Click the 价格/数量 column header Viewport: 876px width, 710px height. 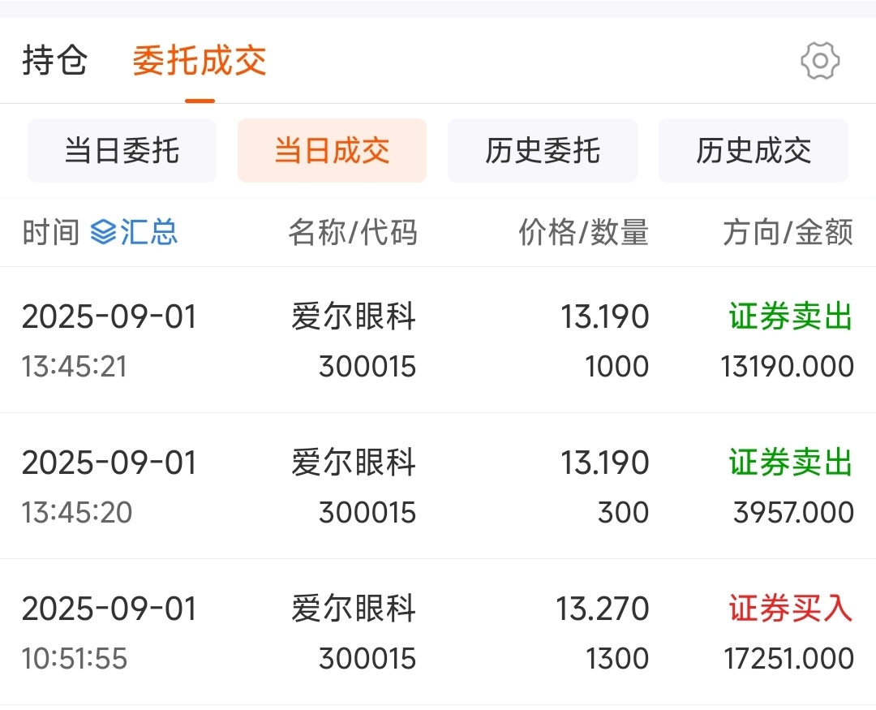point(584,232)
